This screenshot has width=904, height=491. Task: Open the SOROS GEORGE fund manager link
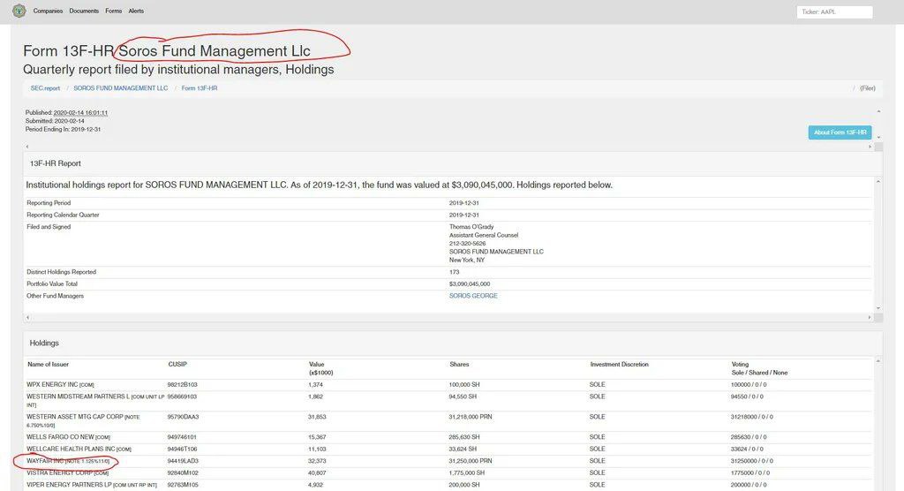pyautogui.click(x=473, y=296)
